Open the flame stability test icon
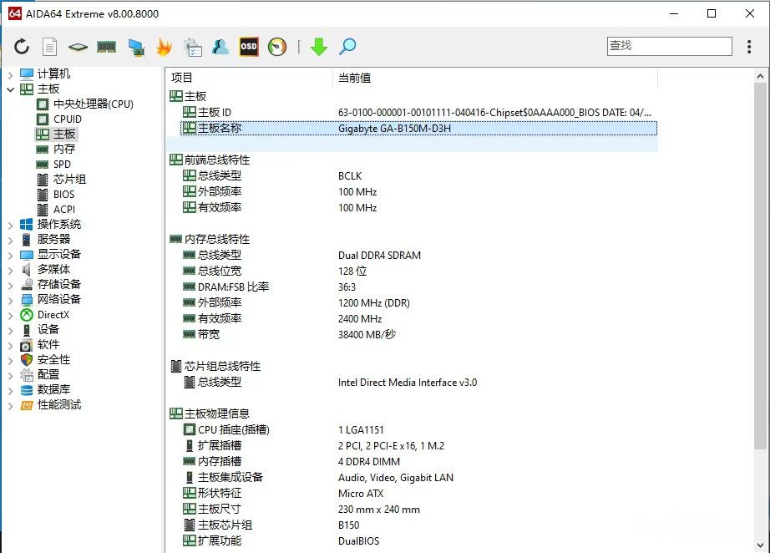Screen dimensions: 770x553 pos(164,47)
